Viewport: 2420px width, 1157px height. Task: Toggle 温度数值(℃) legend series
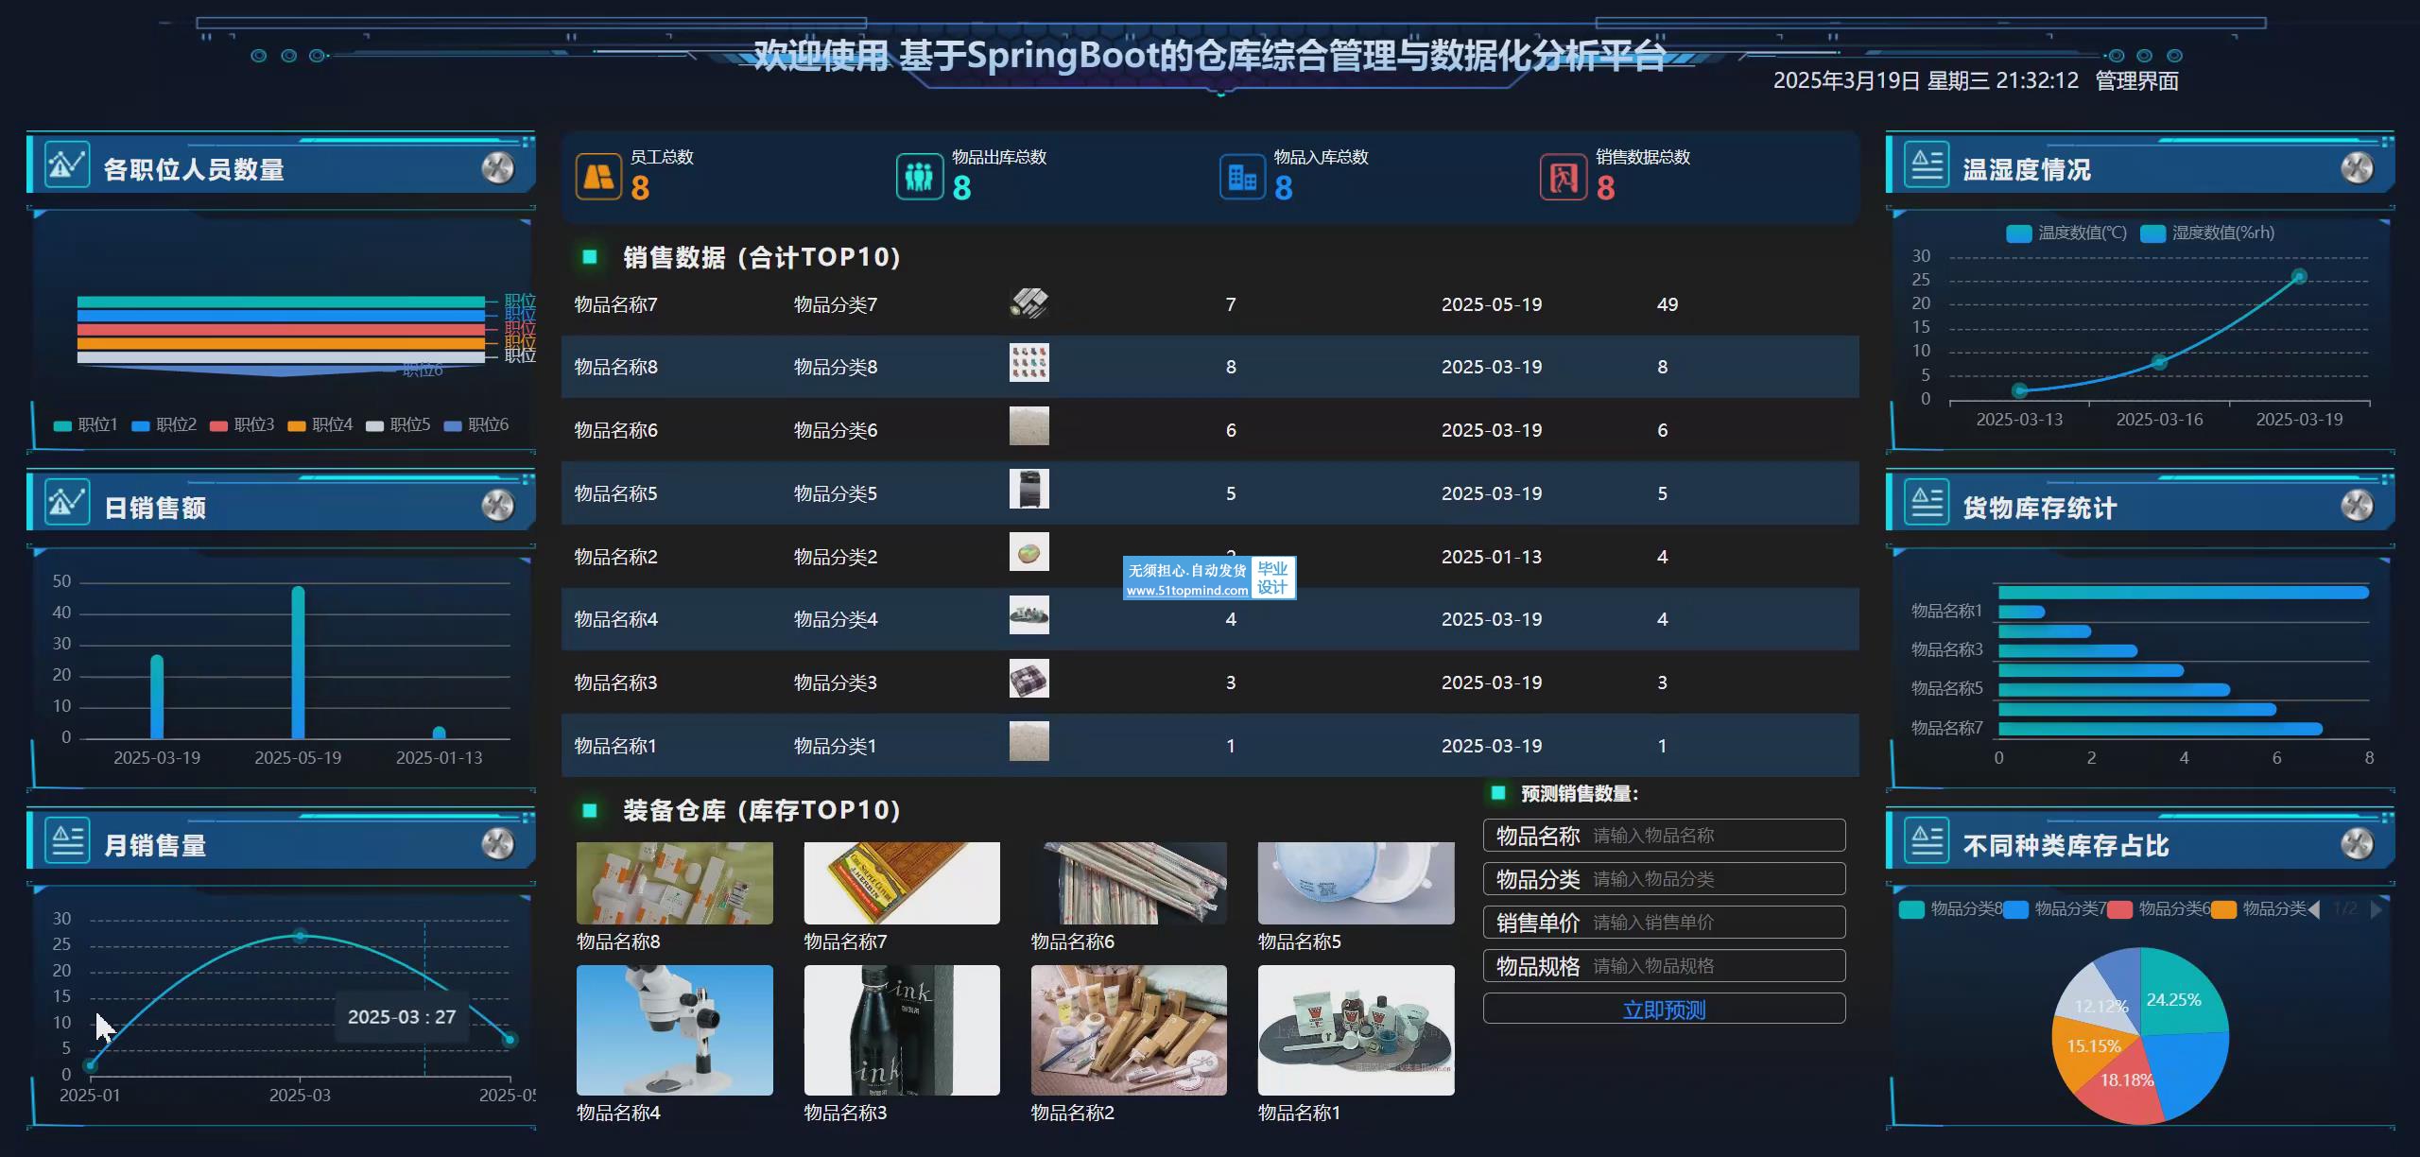pos(2066,233)
